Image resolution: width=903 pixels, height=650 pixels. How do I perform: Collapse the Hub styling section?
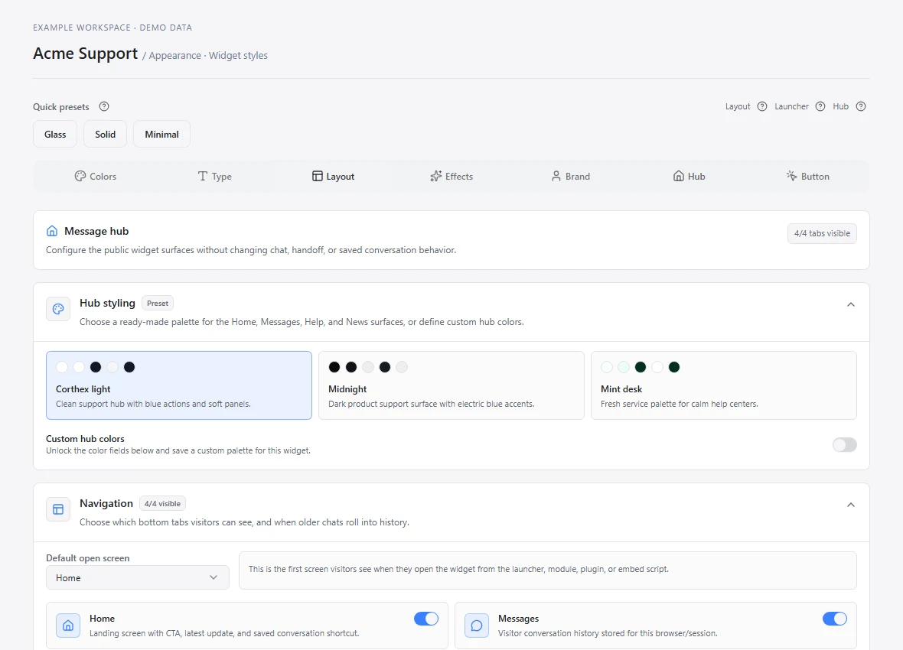coord(851,304)
